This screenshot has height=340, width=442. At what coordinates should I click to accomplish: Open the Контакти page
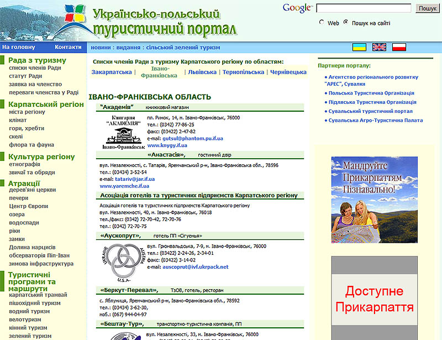(x=68, y=47)
